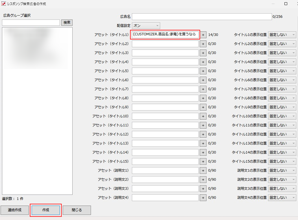Click the plus button beside アセット（タイトル1）
This screenshot has width=298, height=220.
(x=203, y=35)
